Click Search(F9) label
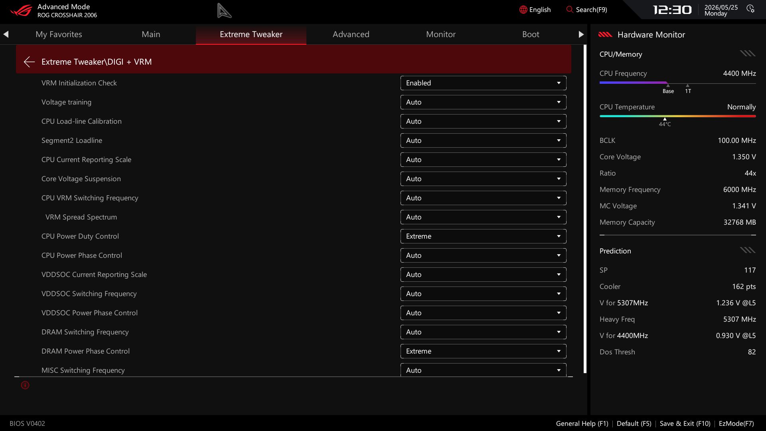766x431 pixels. (x=591, y=10)
